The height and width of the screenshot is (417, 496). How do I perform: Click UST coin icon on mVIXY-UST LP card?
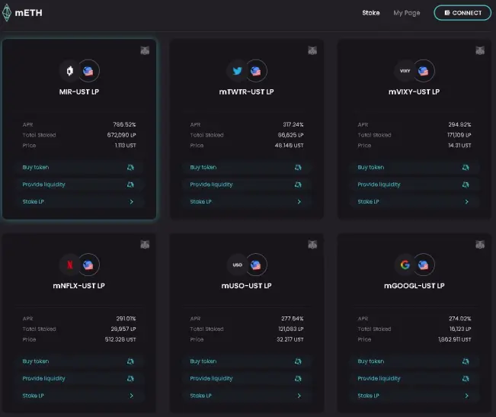click(424, 71)
